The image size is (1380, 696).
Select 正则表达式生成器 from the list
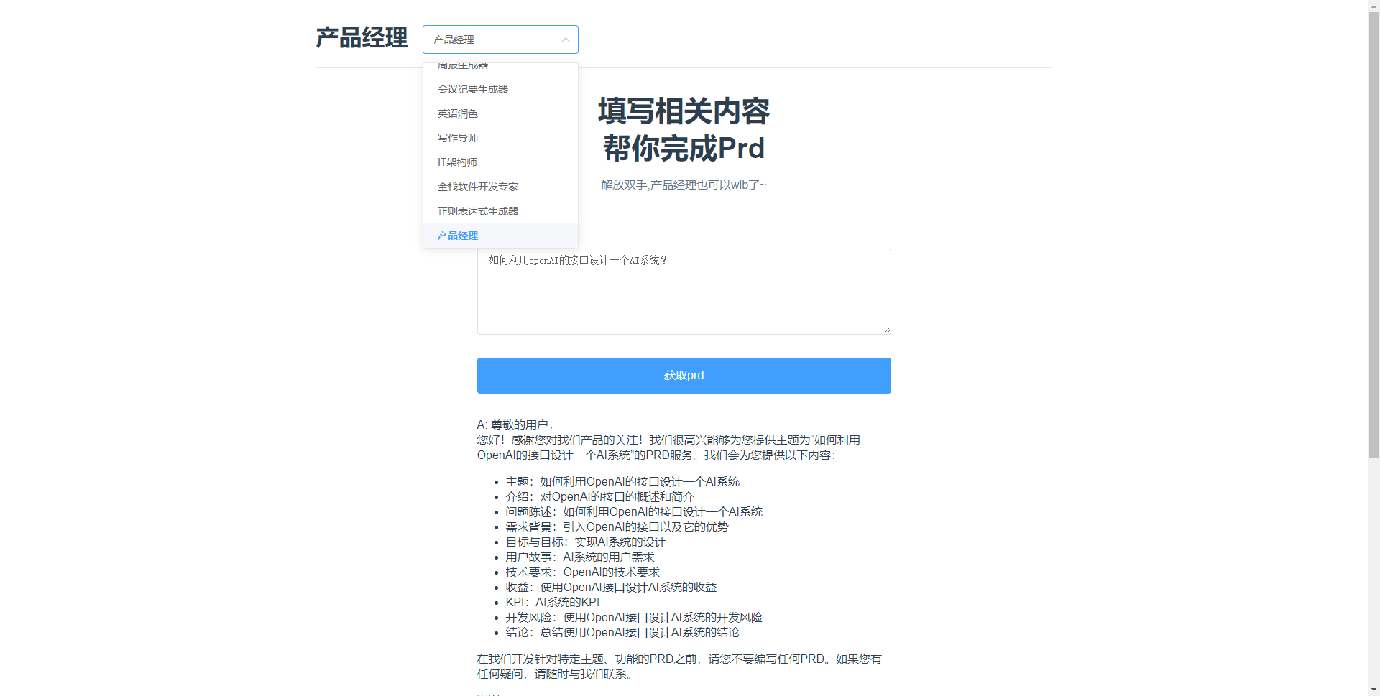[x=478, y=211]
